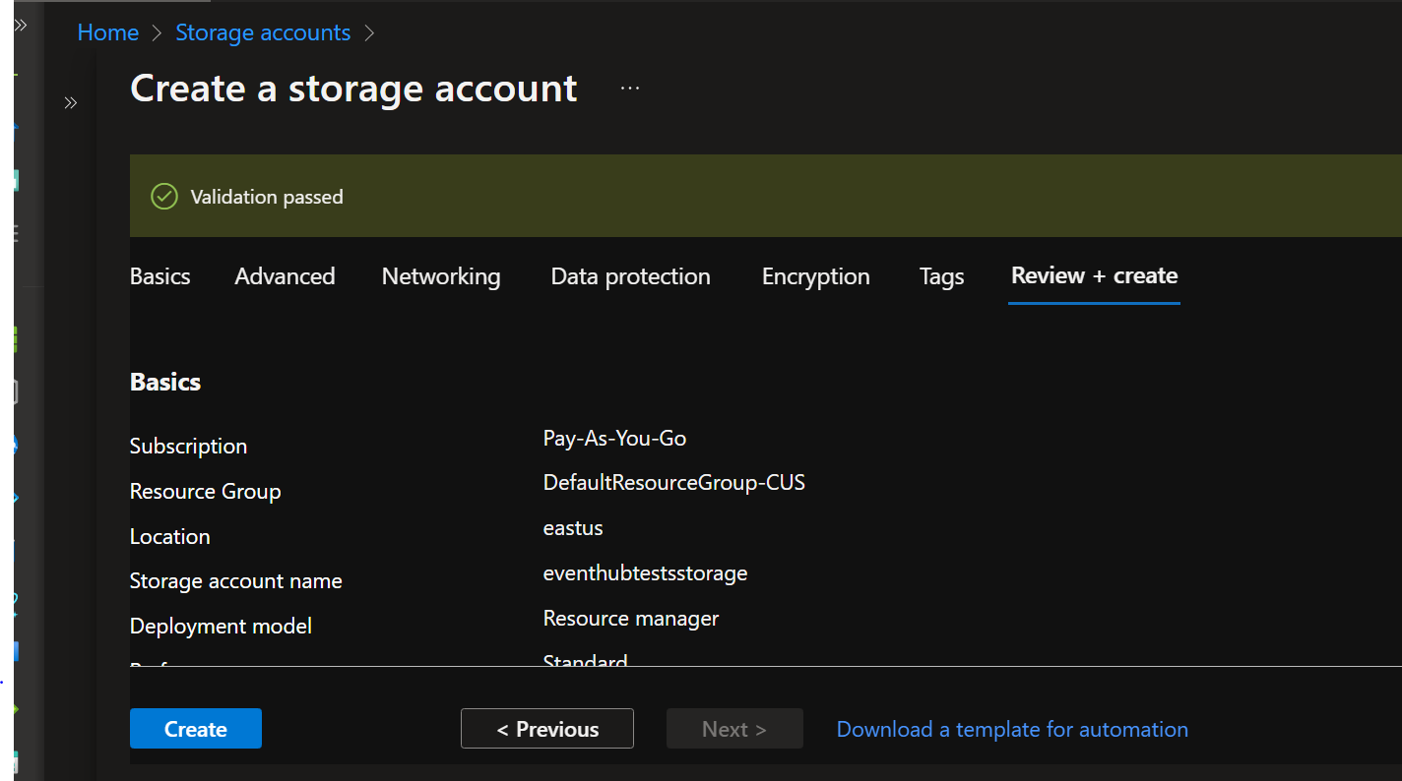1402x781 pixels.
Task: Click the Previous button
Action: (x=547, y=729)
